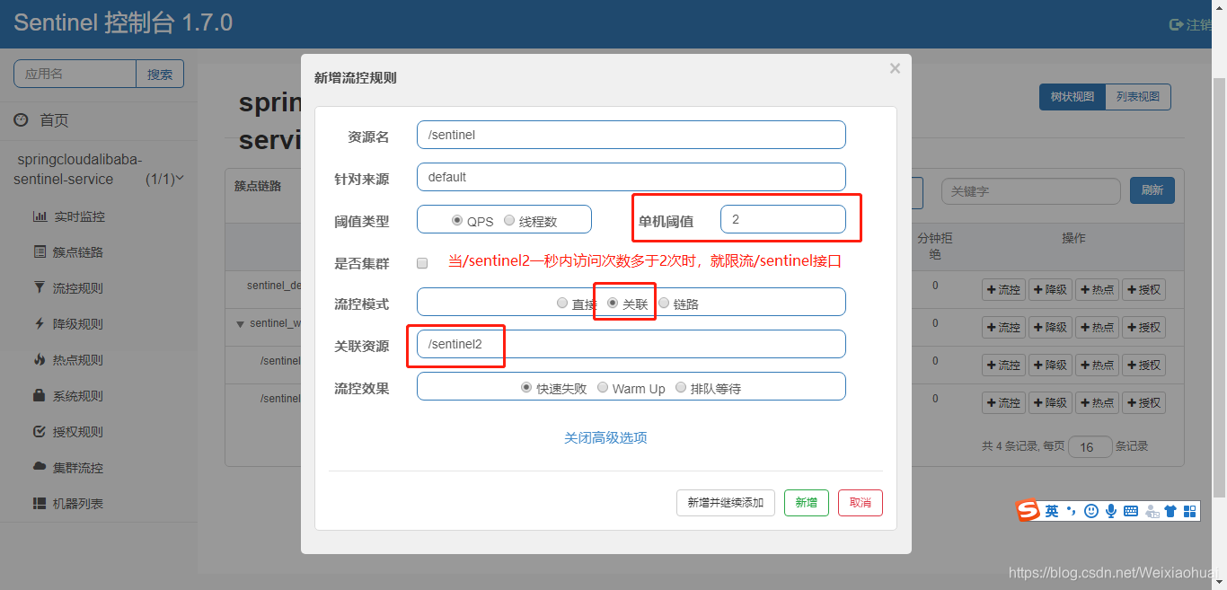
Task: Focus the 关键字 filter field
Action: 1031,190
